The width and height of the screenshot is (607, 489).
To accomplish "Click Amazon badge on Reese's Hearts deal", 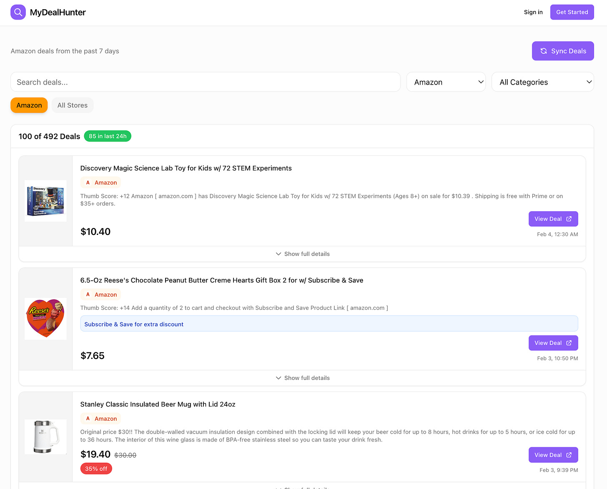I will (101, 294).
